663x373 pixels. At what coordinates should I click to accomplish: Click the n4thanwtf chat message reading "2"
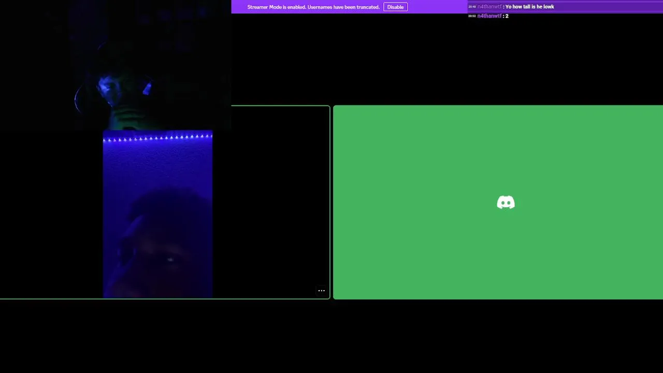(488, 16)
